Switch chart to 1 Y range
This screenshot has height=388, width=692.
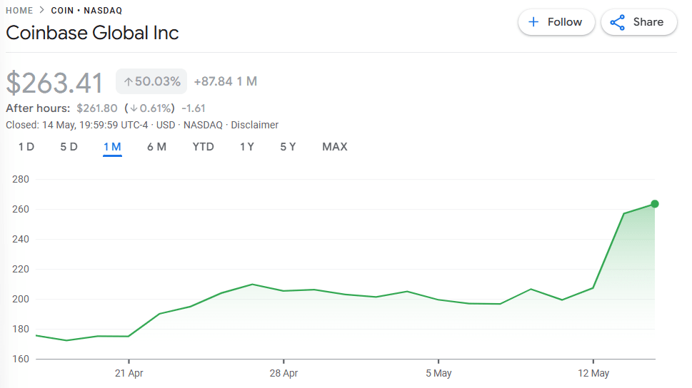[x=246, y=147]
